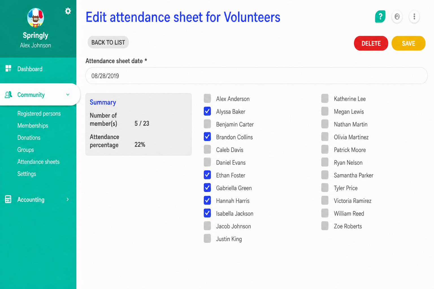
Task: Uncheck Brandon Collins attendance checkbox
Action: tap(207, 137)
